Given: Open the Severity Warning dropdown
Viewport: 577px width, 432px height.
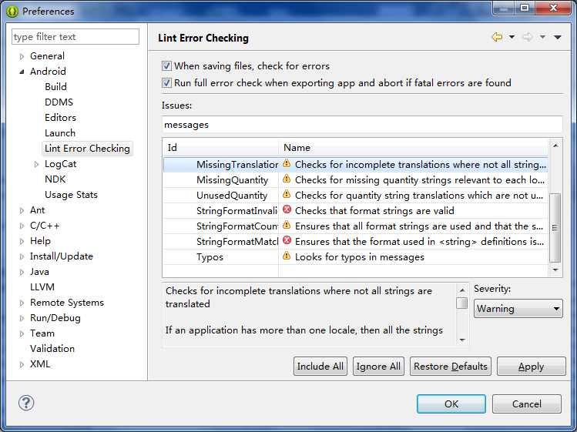Looking at the screenshot, I should click(x=518, y=308).
